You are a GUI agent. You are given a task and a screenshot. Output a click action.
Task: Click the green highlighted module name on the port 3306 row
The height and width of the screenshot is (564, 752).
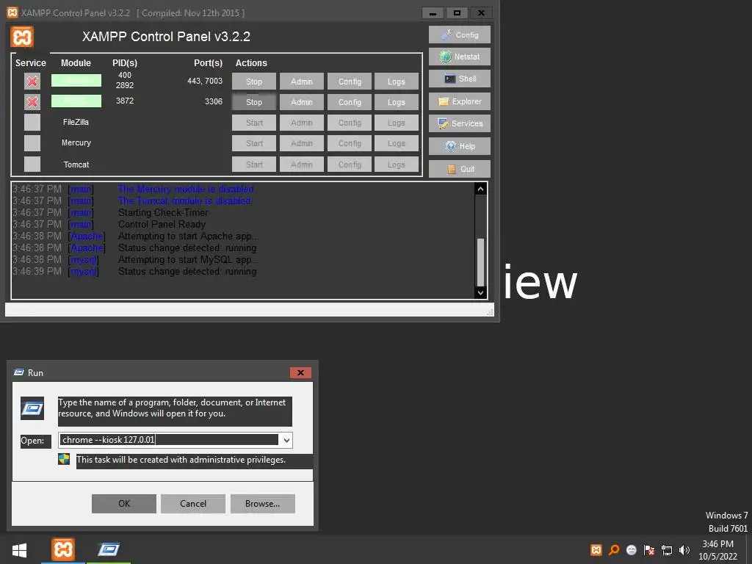pyautogui.click(x=76, y=101)
